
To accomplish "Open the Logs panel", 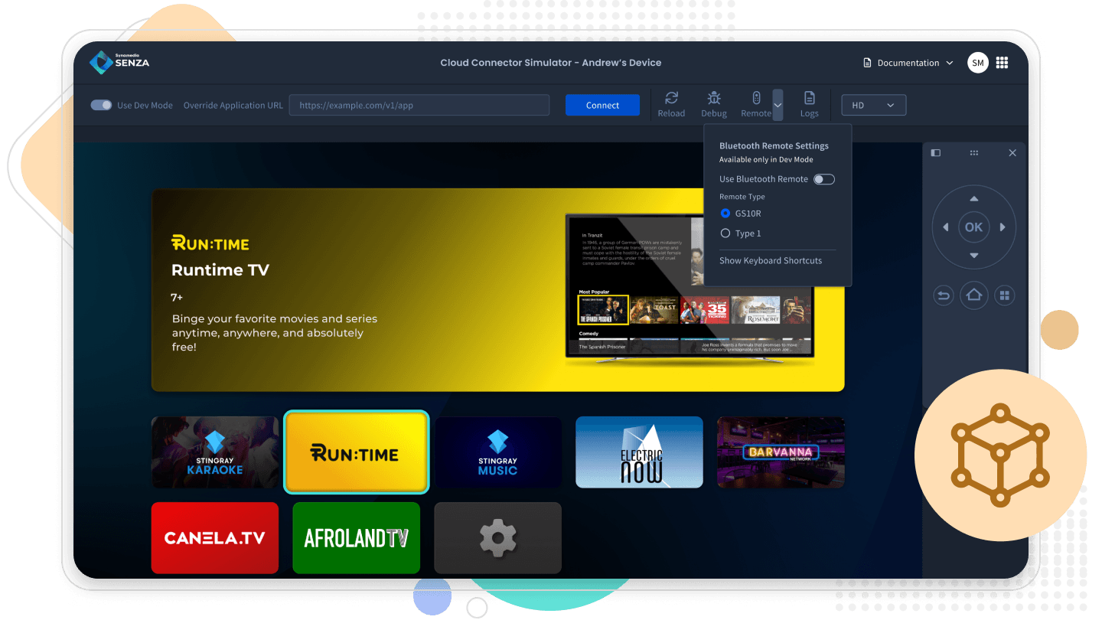I will [x=810, y=104].
